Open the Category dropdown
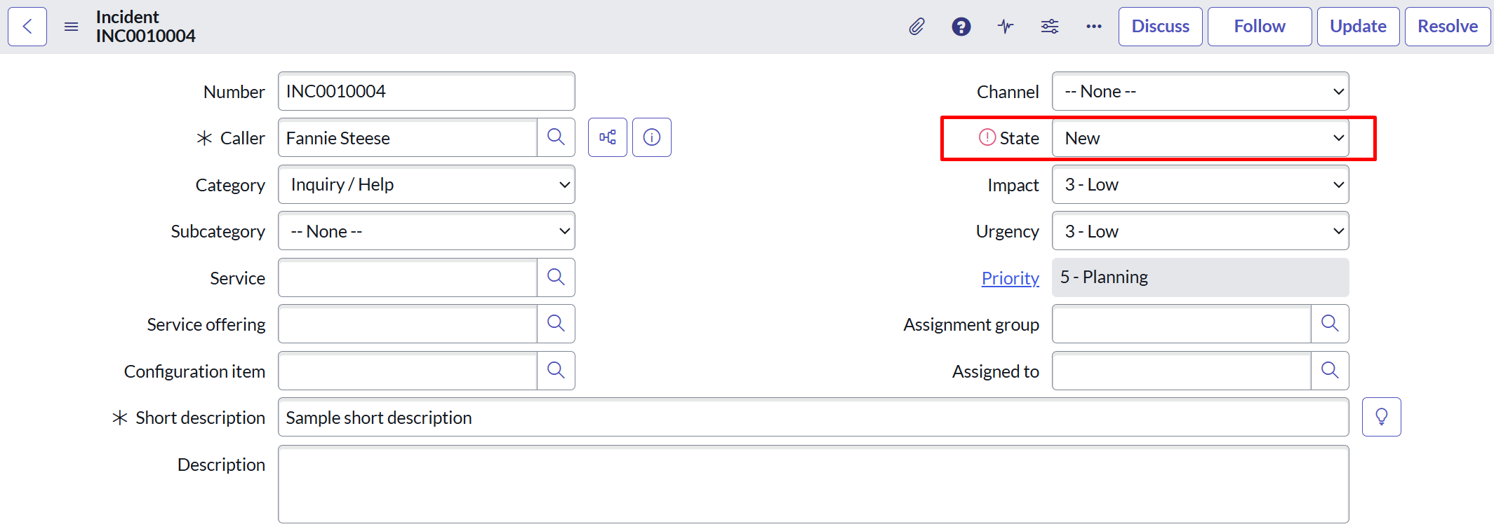Image resolution: width=1494 pixels, height=529 pixels. (426, 184)
